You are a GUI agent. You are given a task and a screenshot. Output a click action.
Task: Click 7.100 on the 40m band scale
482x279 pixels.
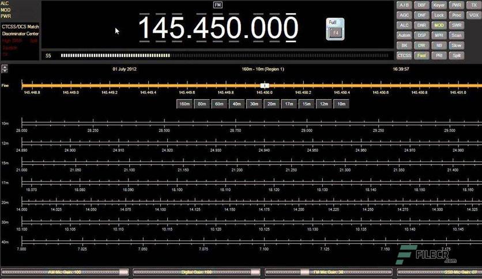[x=264, y=249]
